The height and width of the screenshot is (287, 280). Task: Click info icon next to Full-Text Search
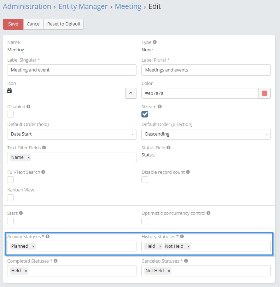click(x=43, y=172)
